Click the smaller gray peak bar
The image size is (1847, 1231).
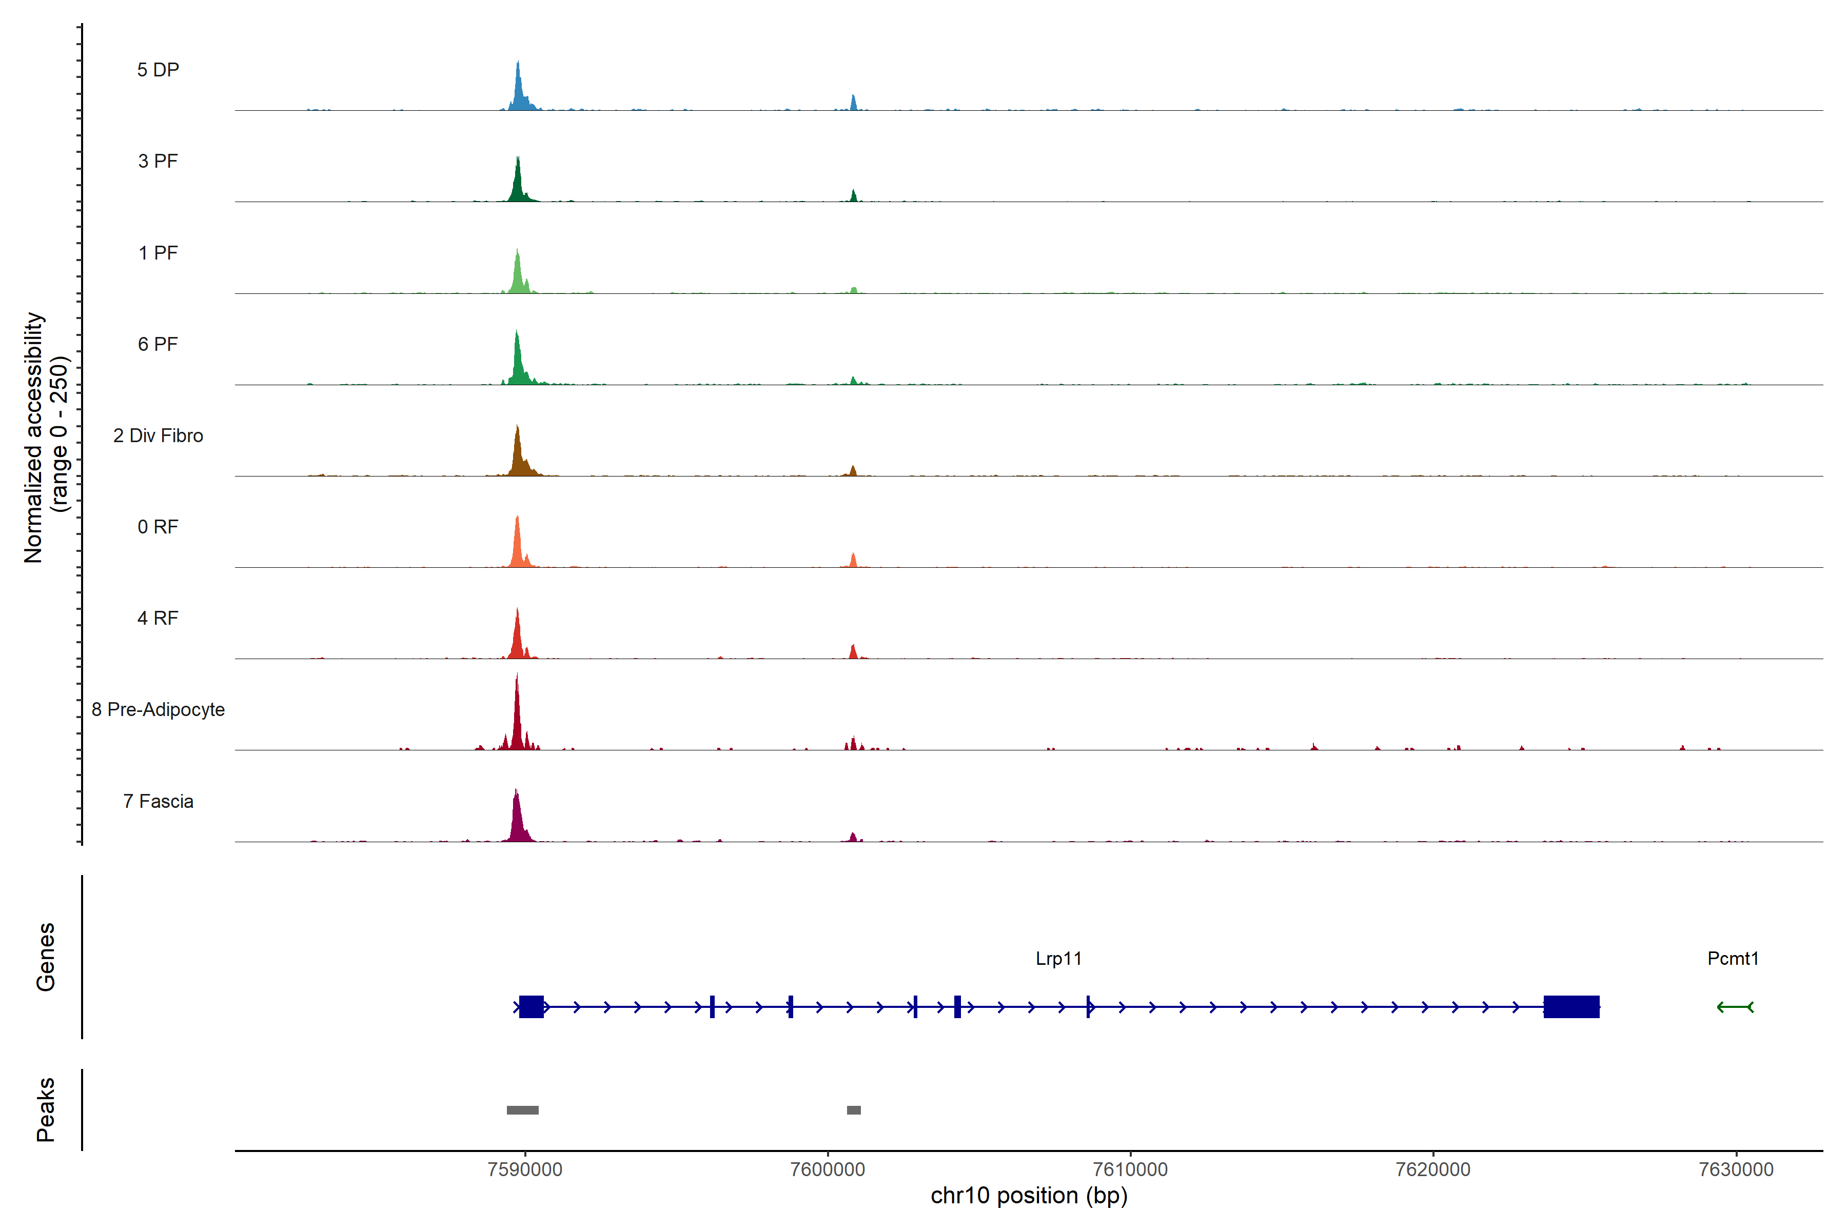pos(854,1109)
